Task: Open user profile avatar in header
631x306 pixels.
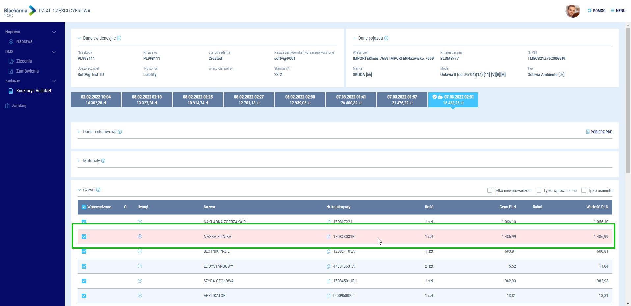Action: [x=572, y=11]
